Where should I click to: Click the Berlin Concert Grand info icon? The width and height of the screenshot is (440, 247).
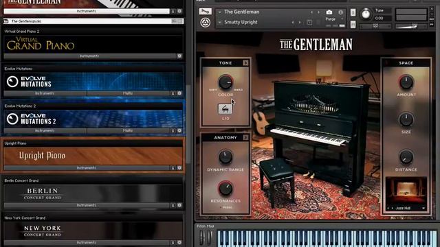(173, 205)
